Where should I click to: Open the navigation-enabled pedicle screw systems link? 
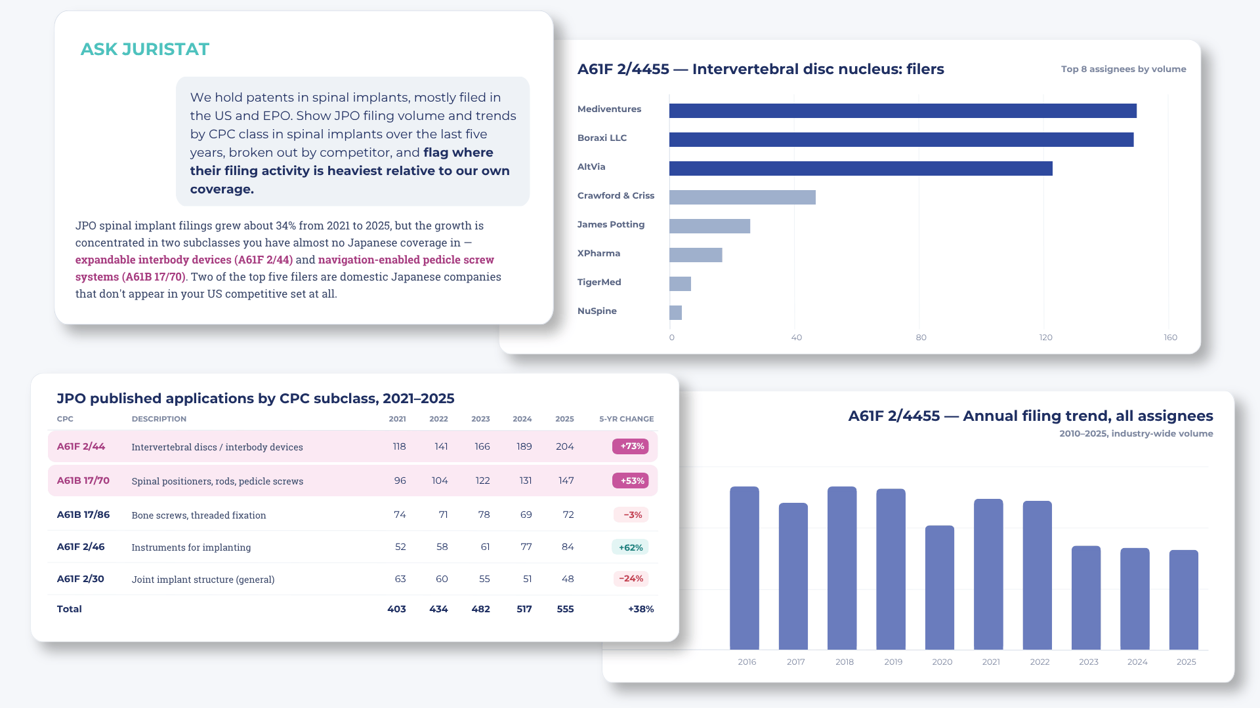[285, 268]
